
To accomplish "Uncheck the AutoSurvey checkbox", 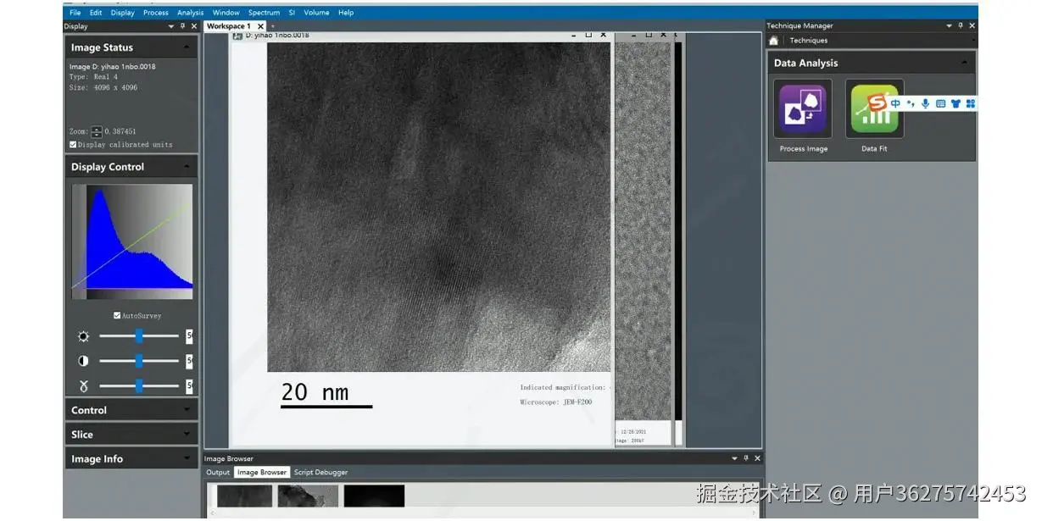I will point(117,316).
